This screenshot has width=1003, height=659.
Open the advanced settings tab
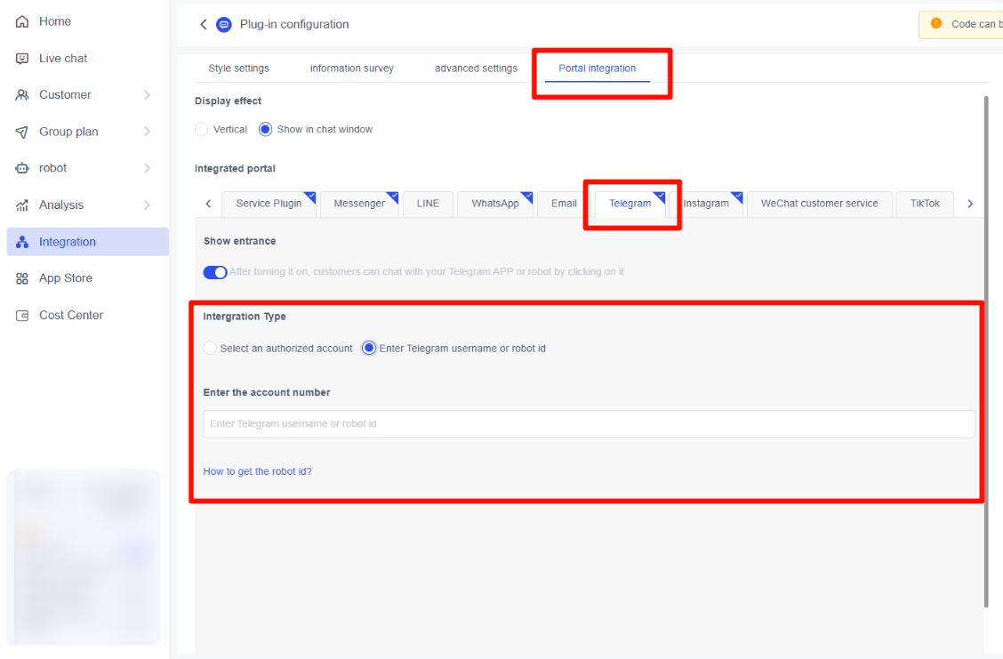pyautogui.click(x=476, y=68)
